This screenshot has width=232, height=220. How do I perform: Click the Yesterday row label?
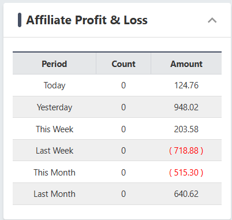pos(54,107)
